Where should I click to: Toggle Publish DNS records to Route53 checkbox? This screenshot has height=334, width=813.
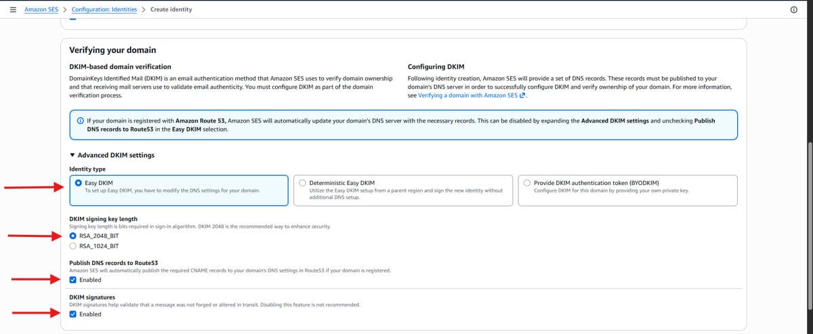73,280
